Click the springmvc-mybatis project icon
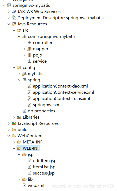Screen dimensions: 117x191 (x=9, y=5)
